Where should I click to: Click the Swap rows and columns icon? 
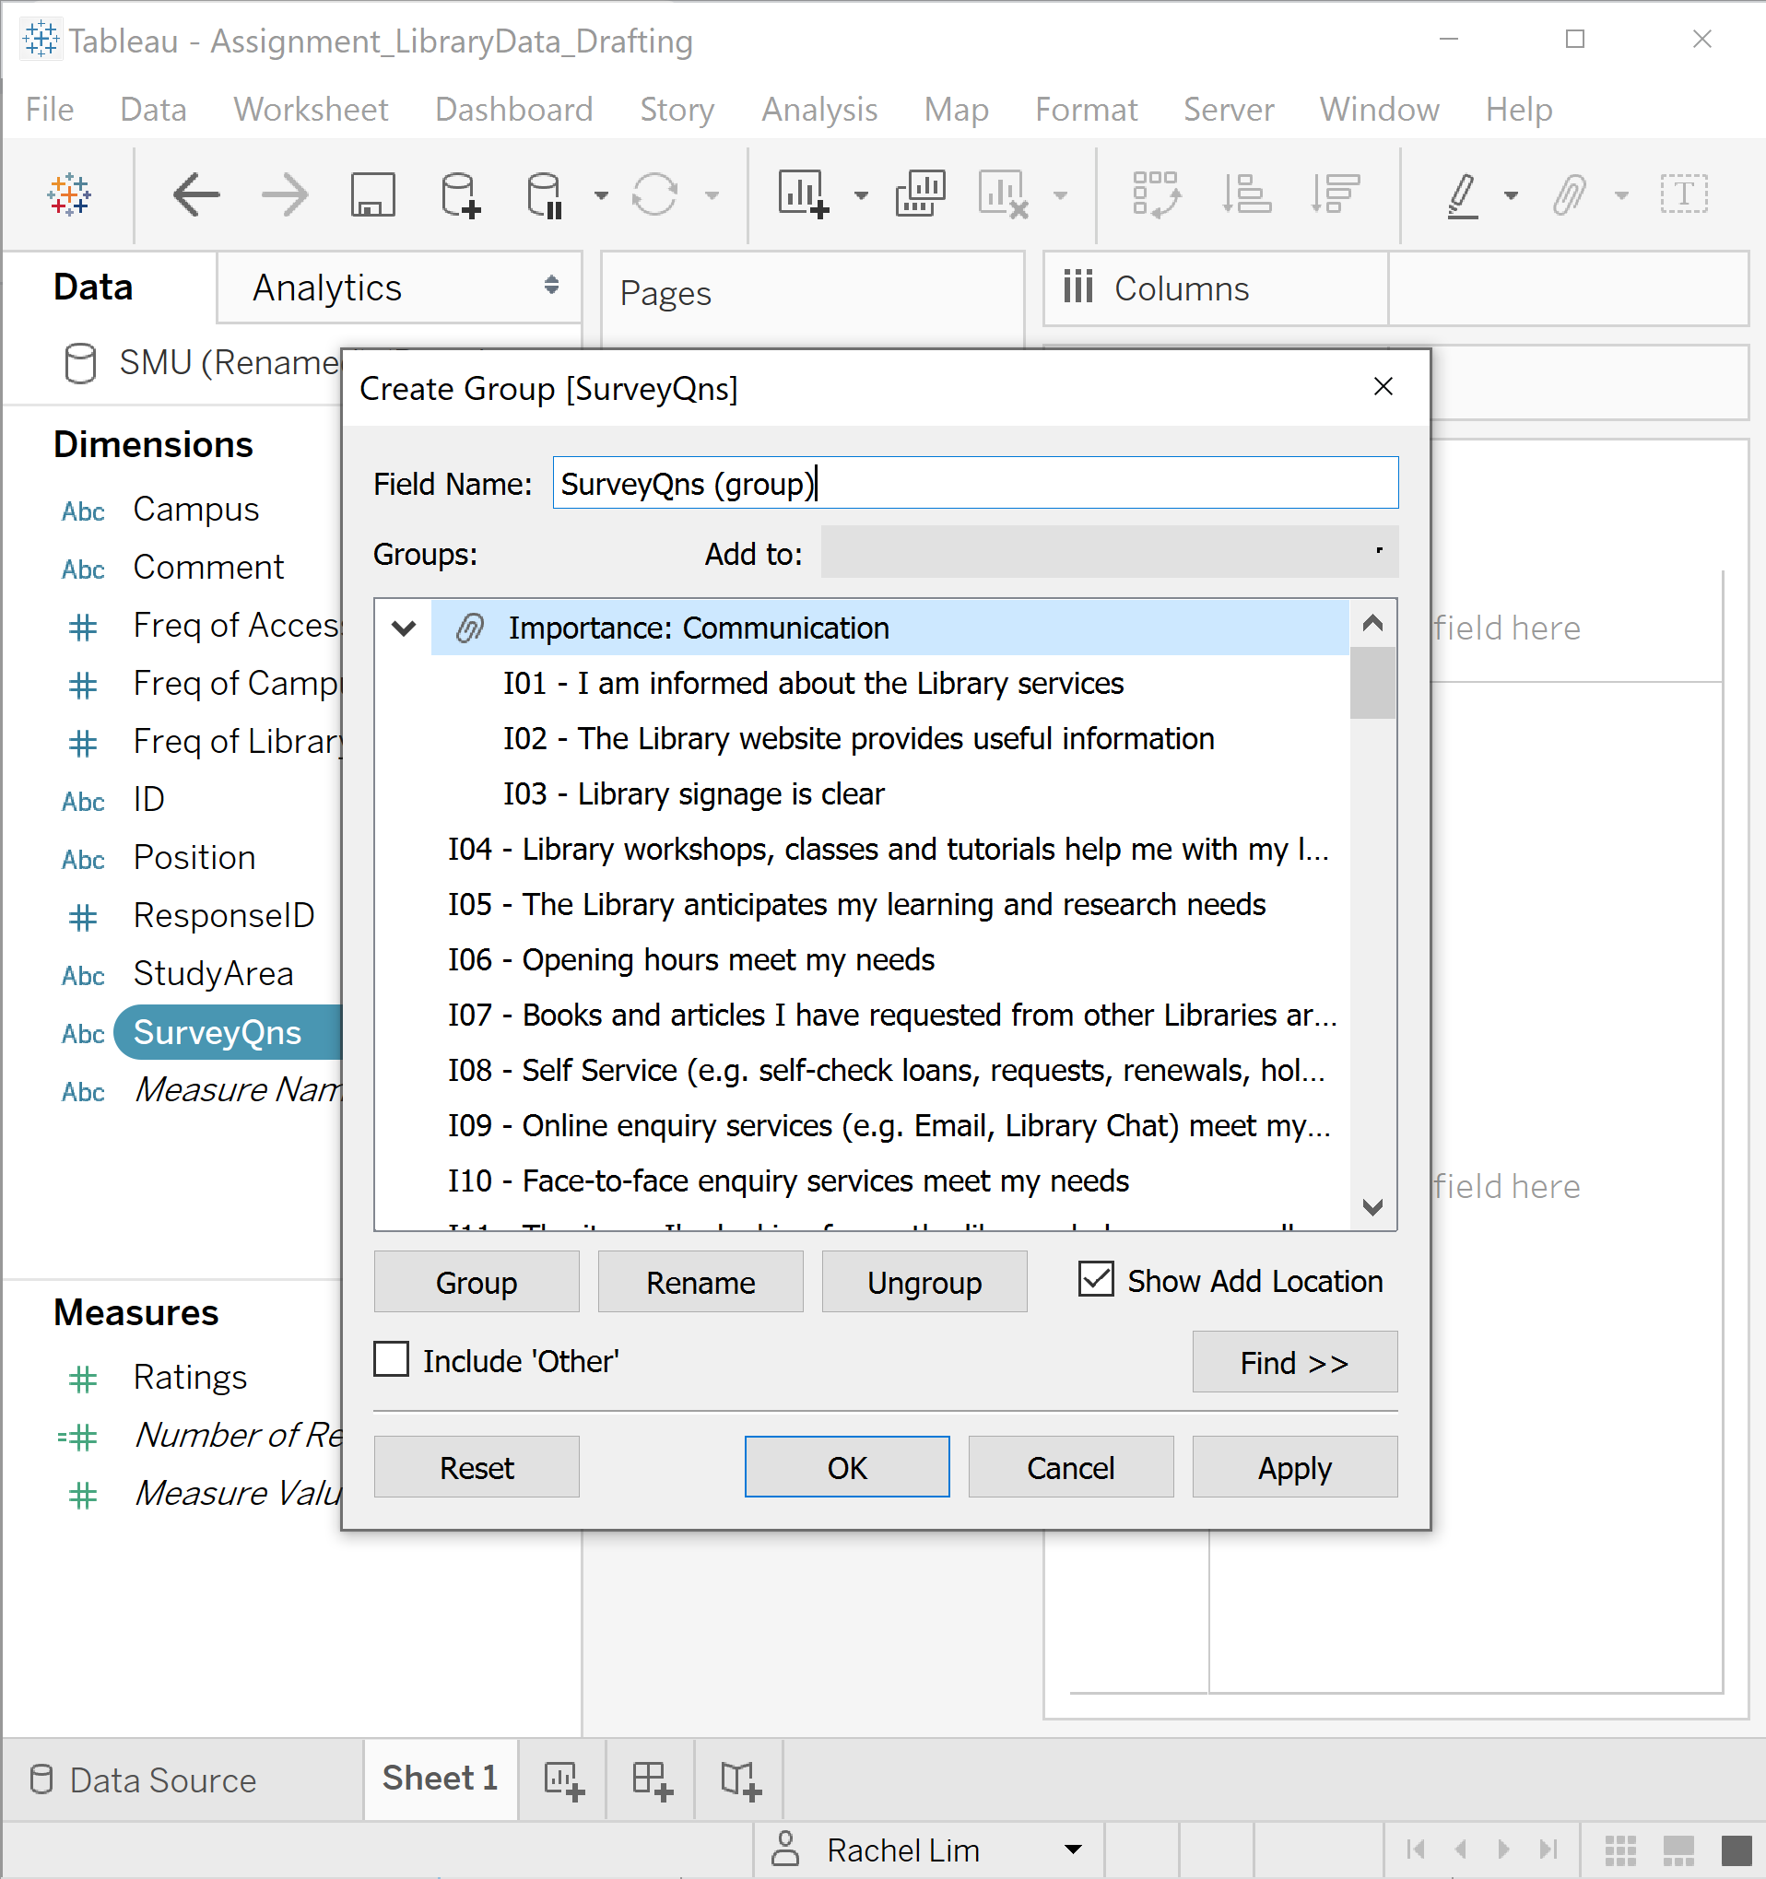click(1156, 195)
